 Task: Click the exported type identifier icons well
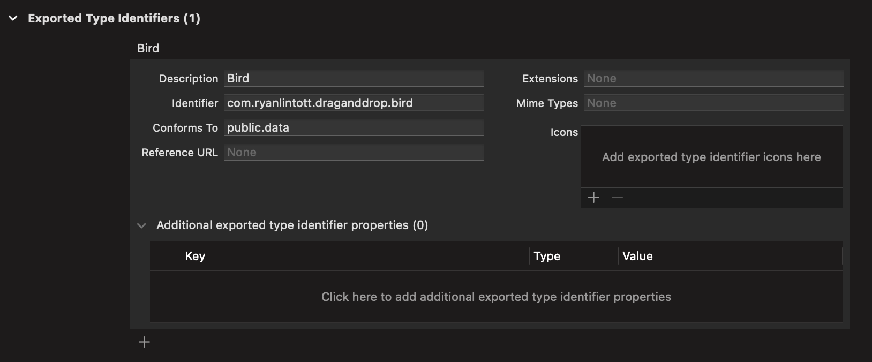click(712, 157)
